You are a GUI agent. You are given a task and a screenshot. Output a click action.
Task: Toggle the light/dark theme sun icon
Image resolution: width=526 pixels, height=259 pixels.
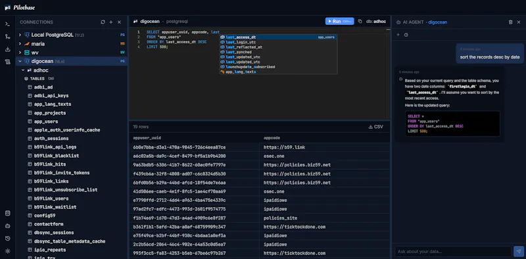pyautogui.click(x=7, y=251)
